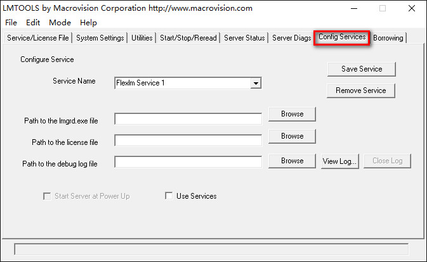This screenshot has height=262, width=427.
Task: Select the Server Status tab
Action: tap(244, 38)
